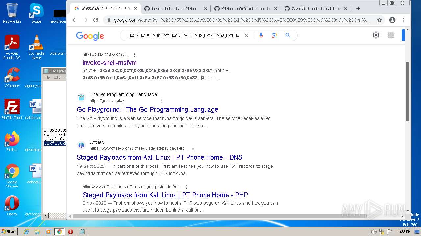Click taskbar clock showing 1:23 PM

[404, 232]
